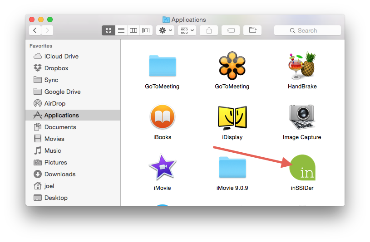
Task: Open the GoToMeeting blue folder
Action: click(163, 66)
